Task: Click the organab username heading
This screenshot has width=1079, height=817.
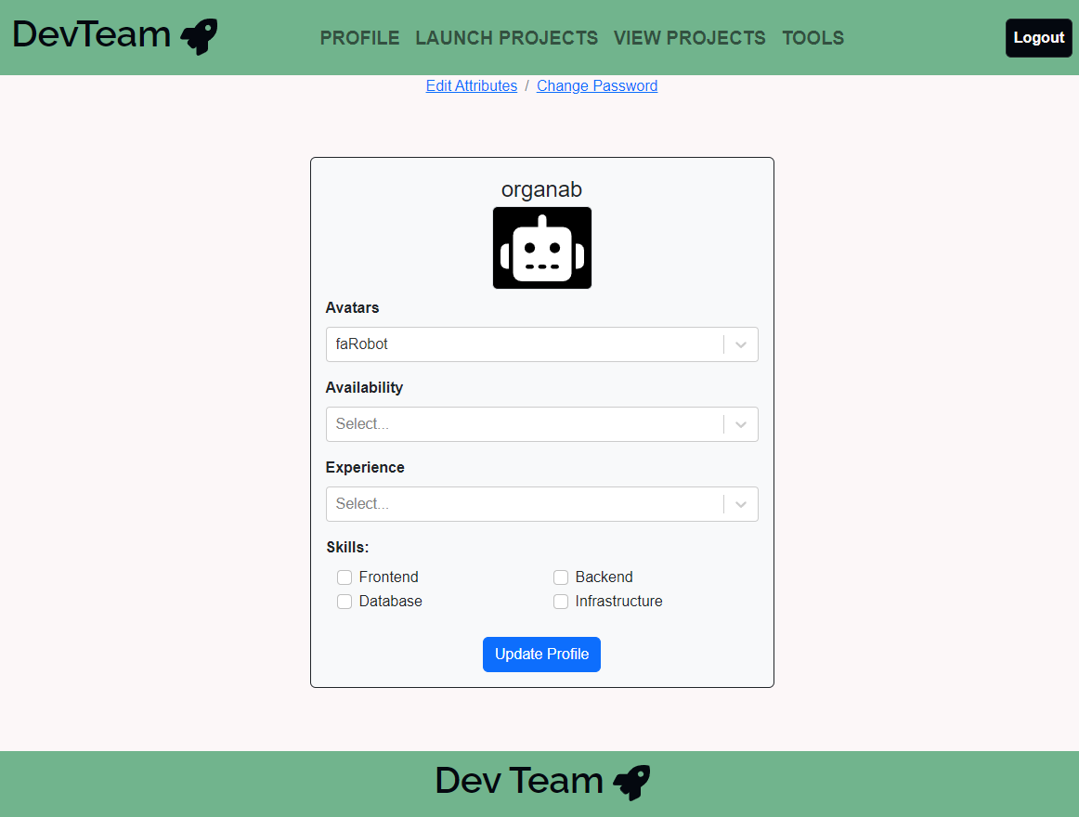Action: 541,188
